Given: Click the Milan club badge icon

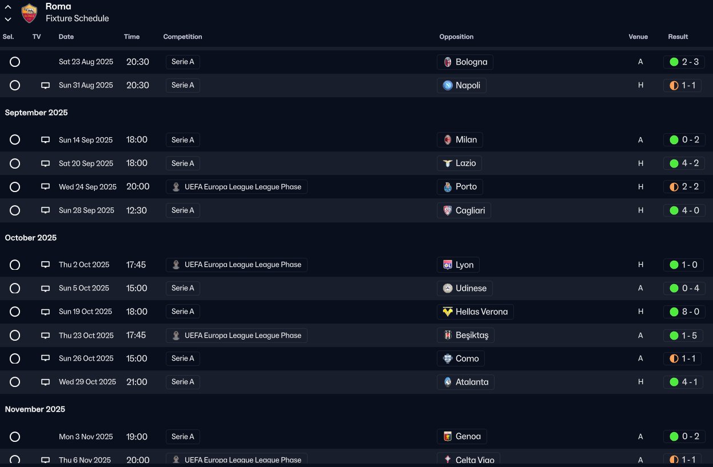Looking at the screenshot, I should pyautogui.click(x=448, y=140).
